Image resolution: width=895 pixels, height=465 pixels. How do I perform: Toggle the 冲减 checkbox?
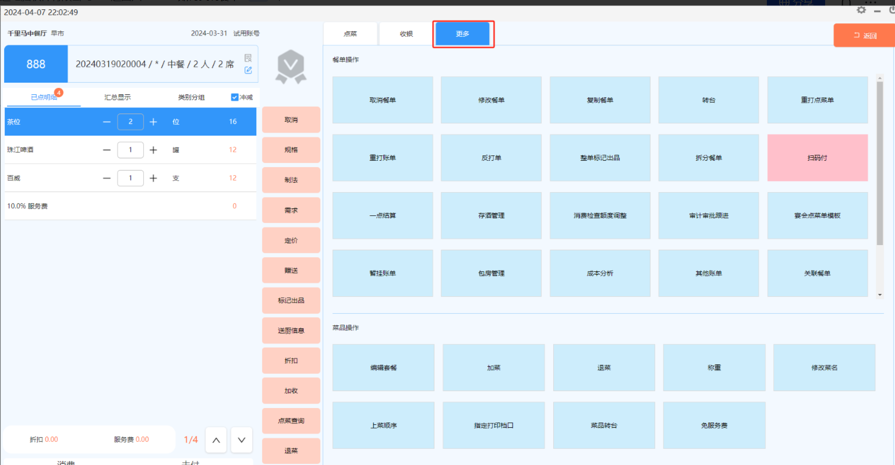[235, 97]
